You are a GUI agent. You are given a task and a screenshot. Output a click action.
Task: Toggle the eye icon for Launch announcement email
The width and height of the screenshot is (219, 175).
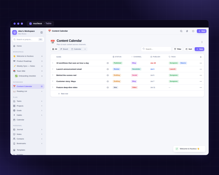tap(108, 69)
